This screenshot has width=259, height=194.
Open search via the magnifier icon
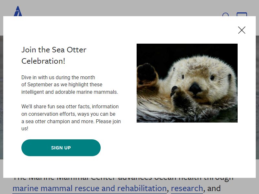pyautogui.click(x=226, y=14)
